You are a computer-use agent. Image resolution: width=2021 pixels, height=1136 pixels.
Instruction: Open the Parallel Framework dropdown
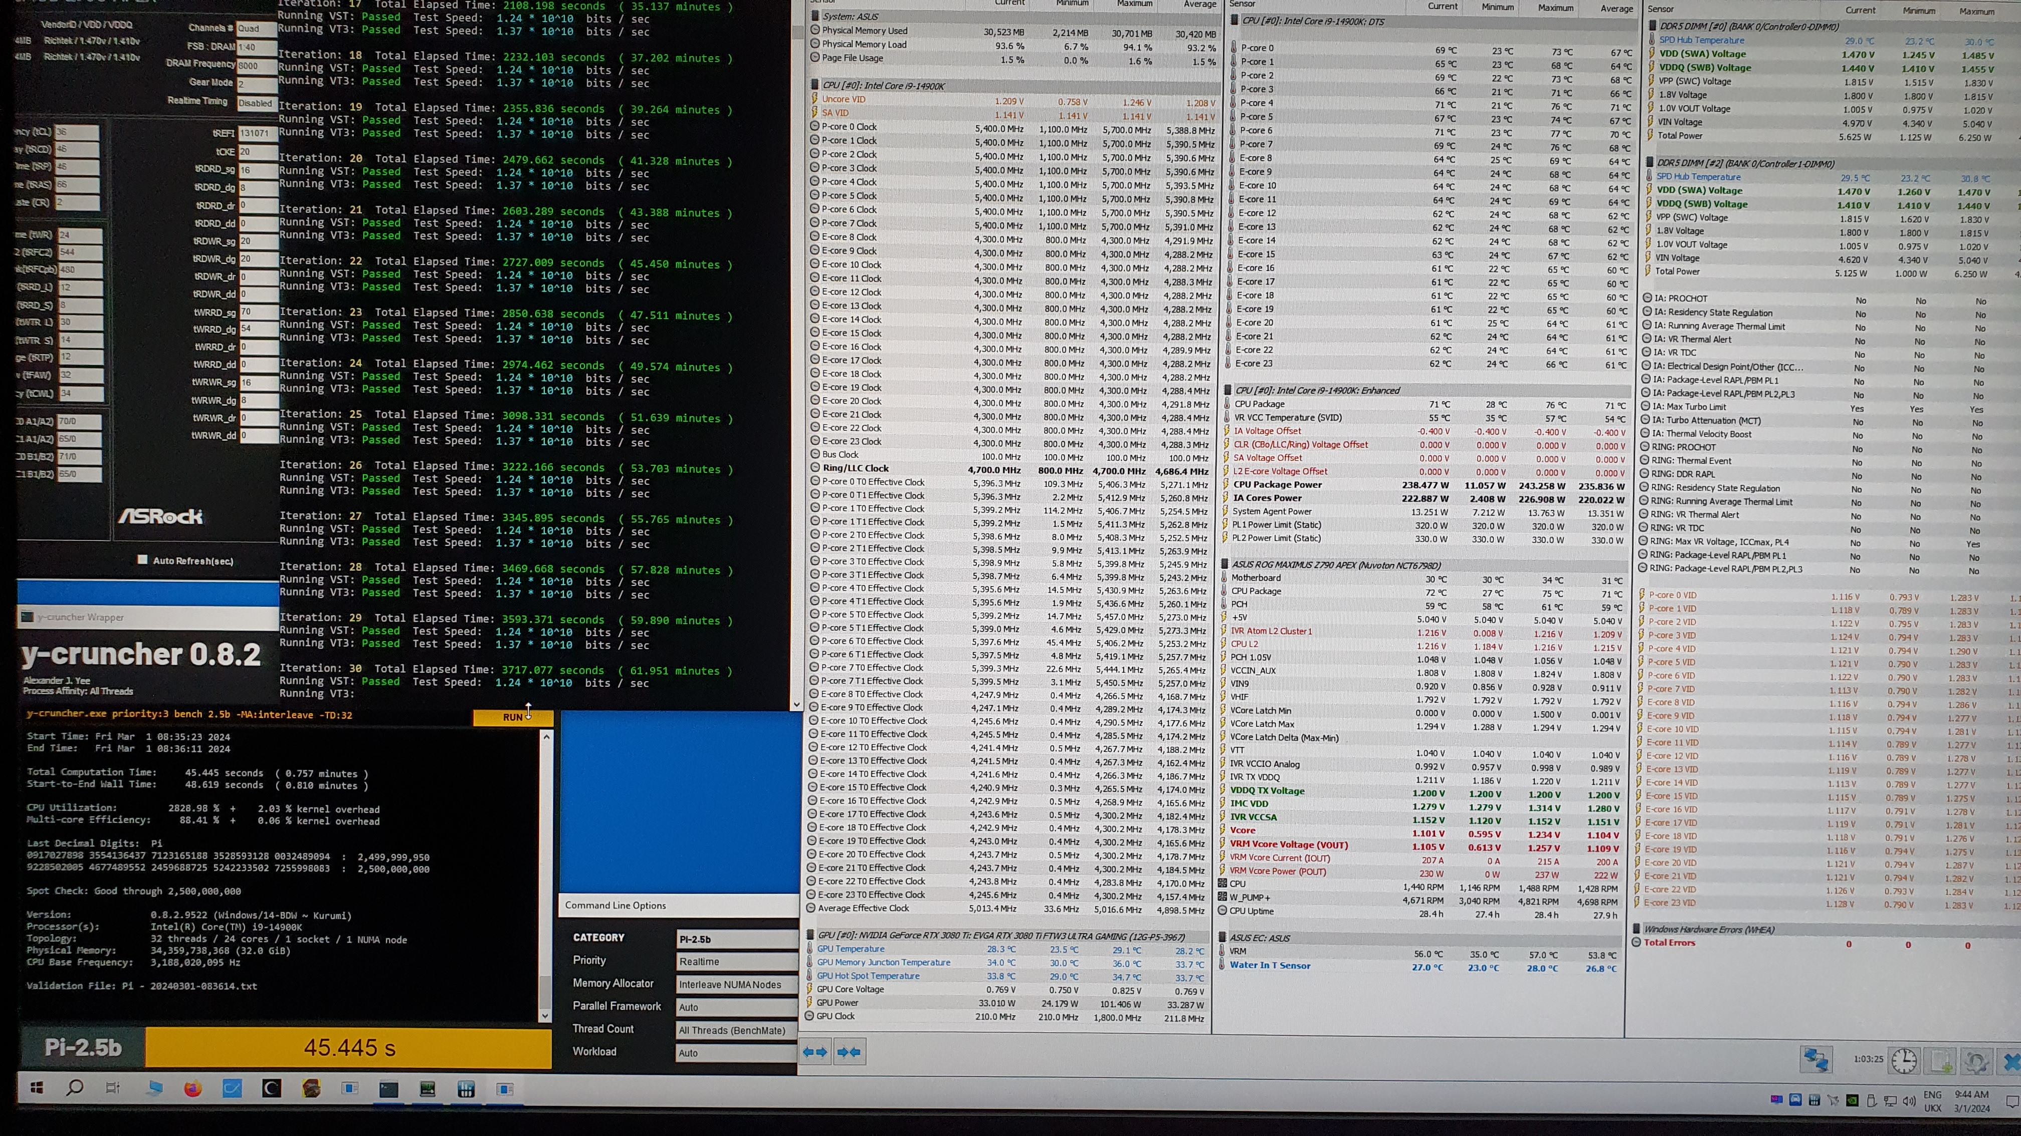(736, 1007)
